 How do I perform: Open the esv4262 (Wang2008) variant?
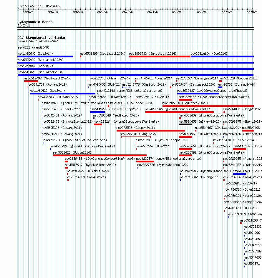34,48
